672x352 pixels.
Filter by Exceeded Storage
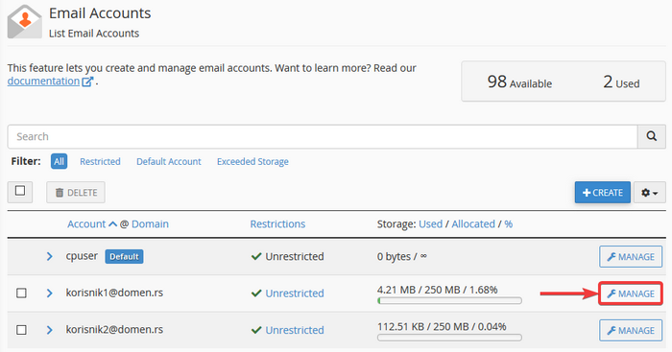pyautogui.click(x=252, y=161)
